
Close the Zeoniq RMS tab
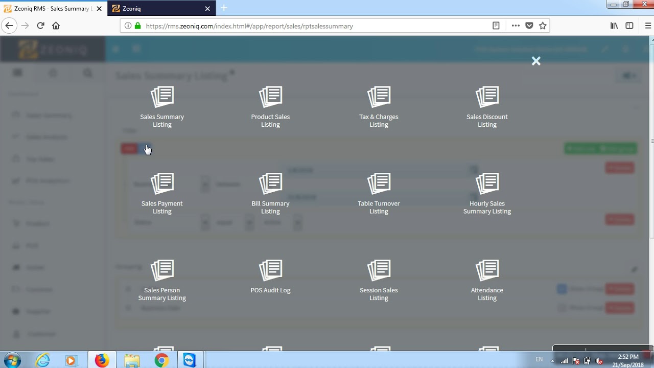coord(99,9)
